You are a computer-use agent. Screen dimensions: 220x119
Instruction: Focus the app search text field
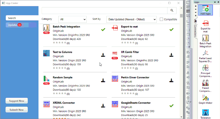click(105, 10)
